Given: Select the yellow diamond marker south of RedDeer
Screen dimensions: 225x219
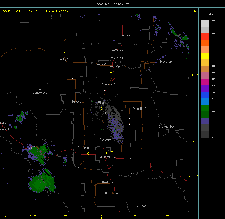Looking at the screenshot, I should coord(111,73).
